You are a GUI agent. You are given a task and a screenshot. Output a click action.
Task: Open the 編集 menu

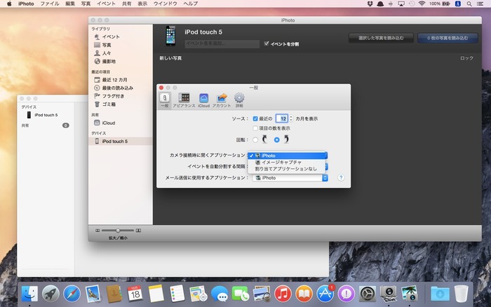[70, 4]
